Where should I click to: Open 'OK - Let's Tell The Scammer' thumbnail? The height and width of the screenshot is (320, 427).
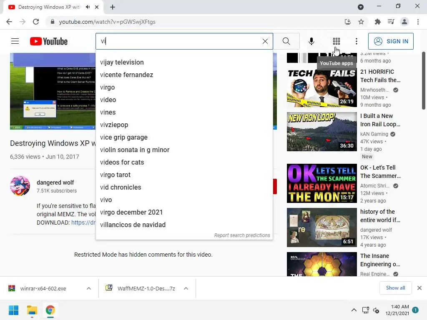click(x=322, y=183)
